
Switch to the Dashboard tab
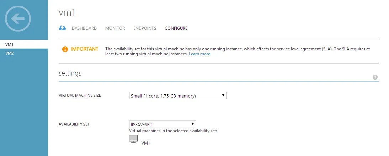tap(84, 28)
